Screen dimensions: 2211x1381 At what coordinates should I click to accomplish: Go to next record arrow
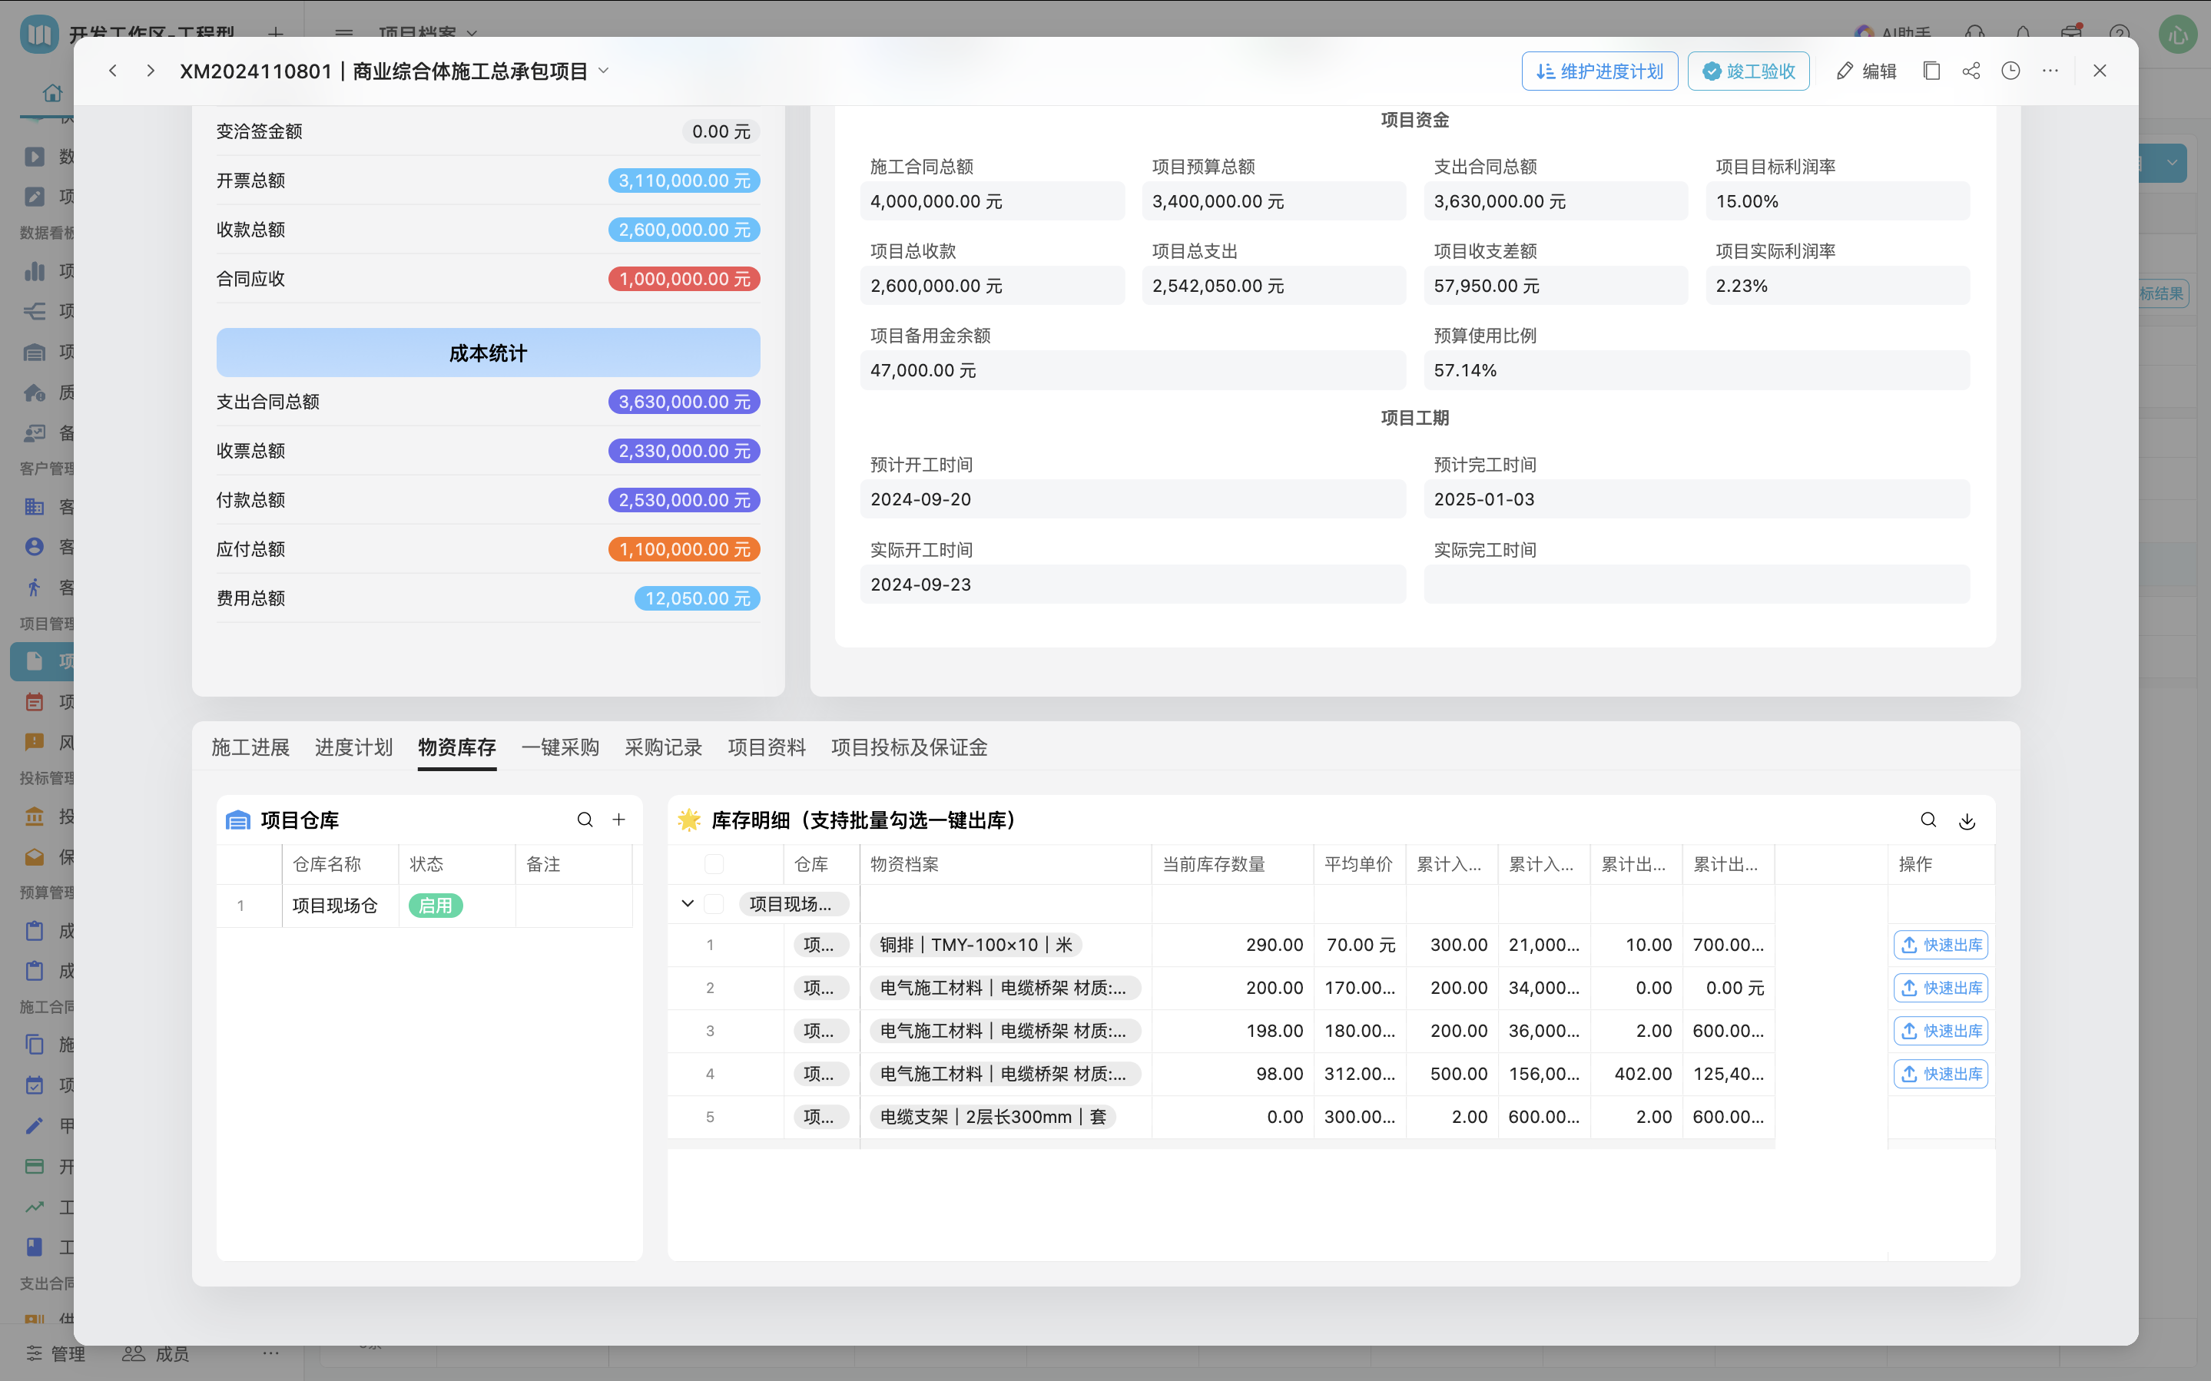151,71
